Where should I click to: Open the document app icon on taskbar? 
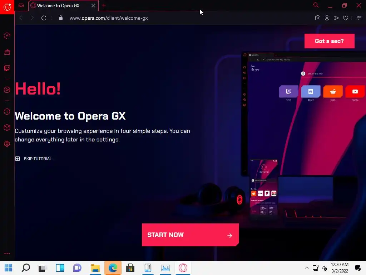click(148, 268)
